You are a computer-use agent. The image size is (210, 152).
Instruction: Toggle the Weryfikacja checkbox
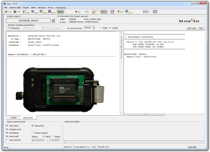(x=13, y=133)
